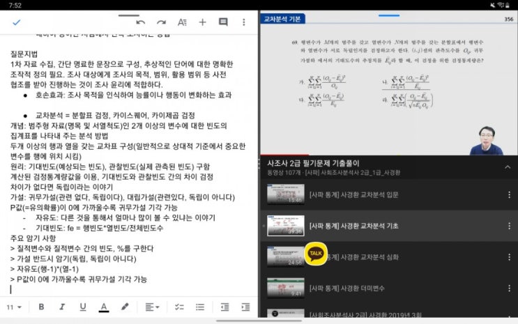Place cursor on the 질문지법 heading line
The image size is (518, 324).
24,54
